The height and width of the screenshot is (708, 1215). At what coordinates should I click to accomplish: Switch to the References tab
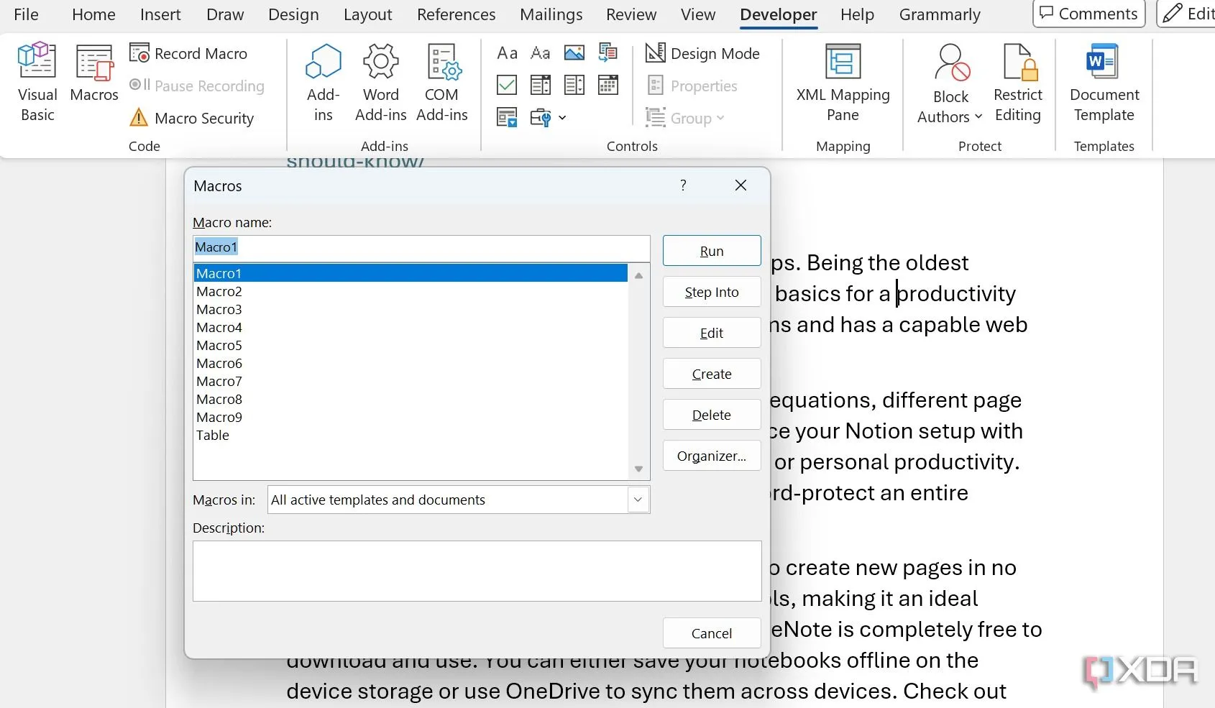tap(456, 14)
